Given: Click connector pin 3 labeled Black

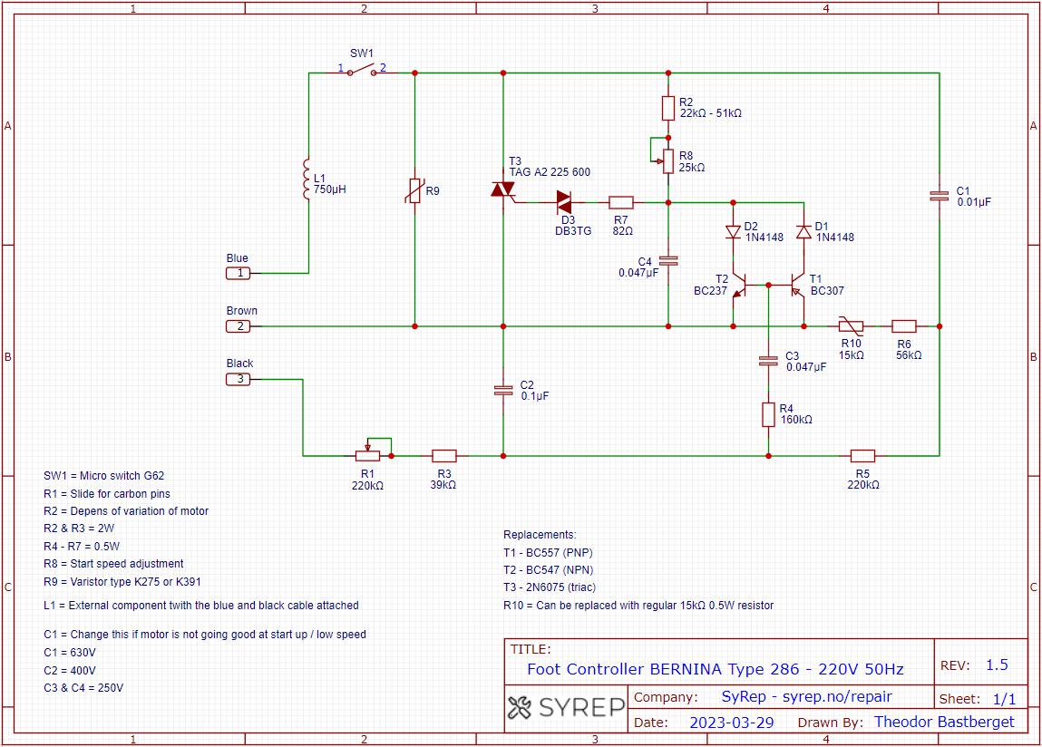Looking at the screenshot, I should tap(238, 378).
